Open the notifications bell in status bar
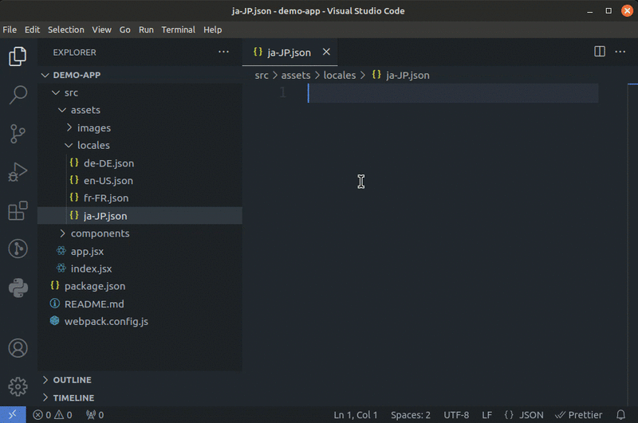 tap(620, 415)
